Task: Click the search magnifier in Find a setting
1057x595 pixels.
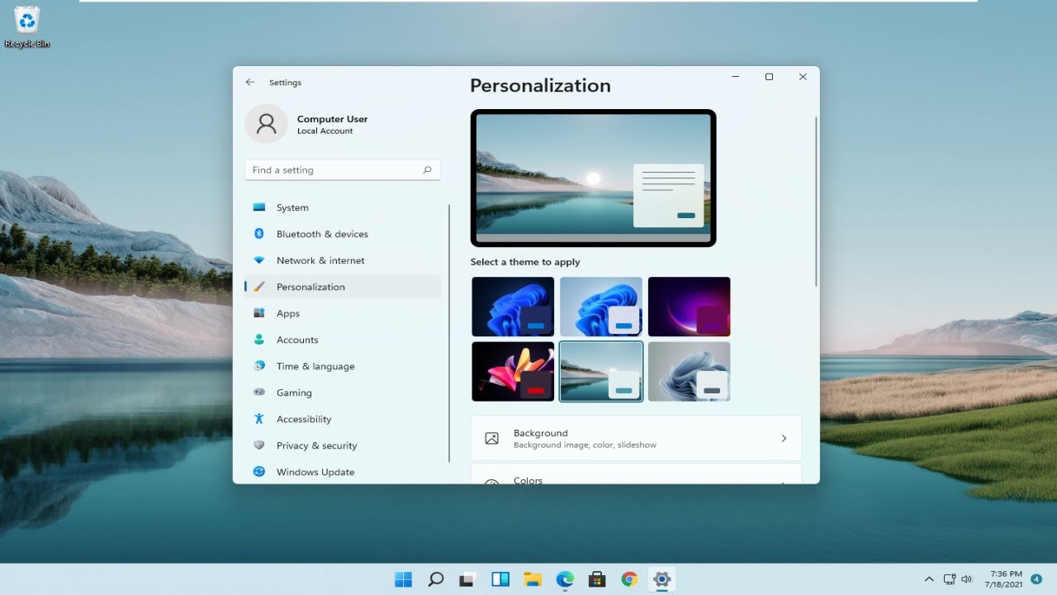Action: tap(427, 170)
